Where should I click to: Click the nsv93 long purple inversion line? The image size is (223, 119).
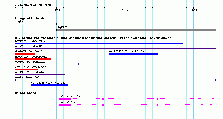tap(116, 80)
